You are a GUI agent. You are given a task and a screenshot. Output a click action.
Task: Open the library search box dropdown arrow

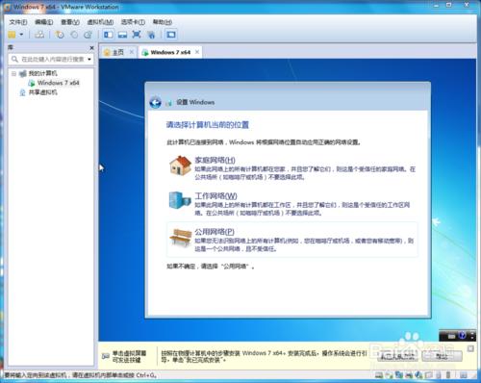(89, 60)
